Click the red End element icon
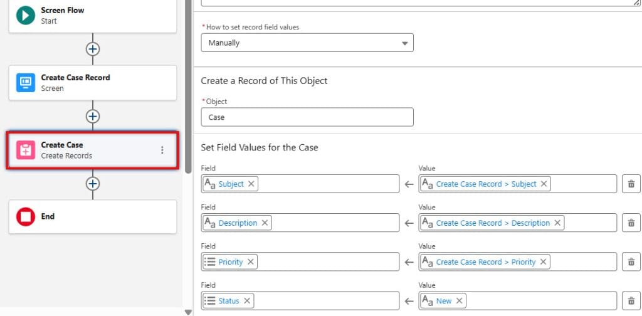The width and height of the screenshot is (642, 316). [x=25, y=216]
